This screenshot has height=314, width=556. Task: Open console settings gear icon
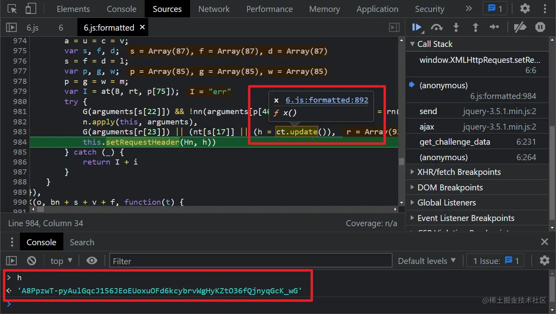[x=544, y=260]
